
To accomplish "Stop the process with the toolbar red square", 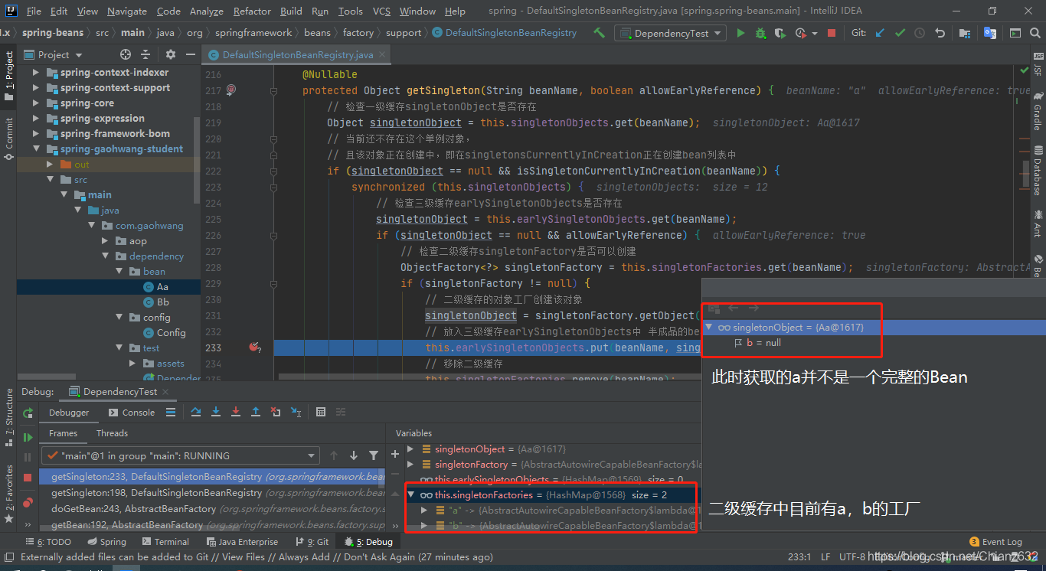I will [x=832, y=33].
